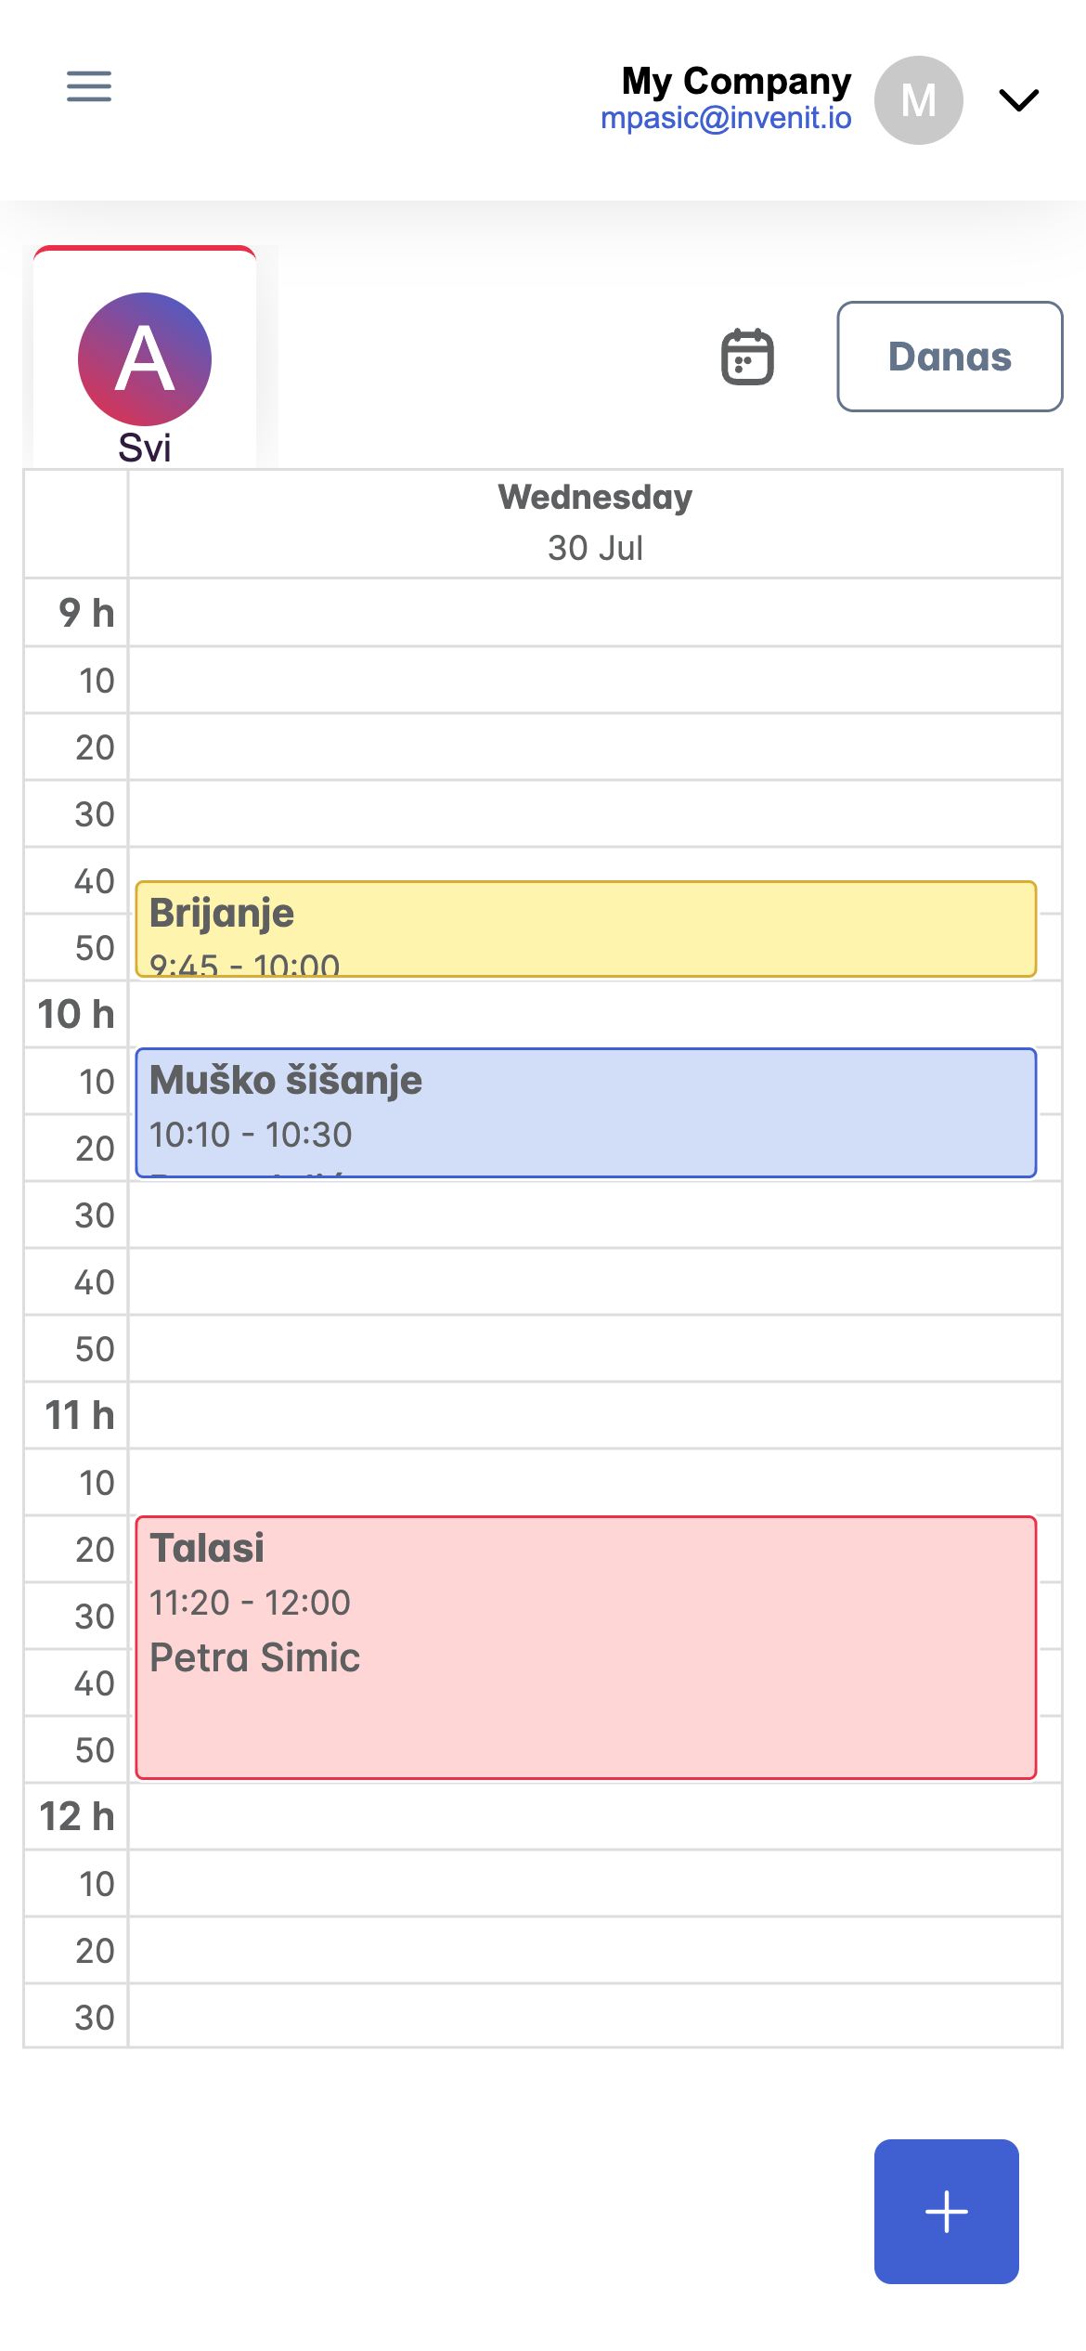Click the Wednesday 30 Jul column header
Image resolution: width=1086 pixels, height=2351 pixels.
(x=595, y=523)
